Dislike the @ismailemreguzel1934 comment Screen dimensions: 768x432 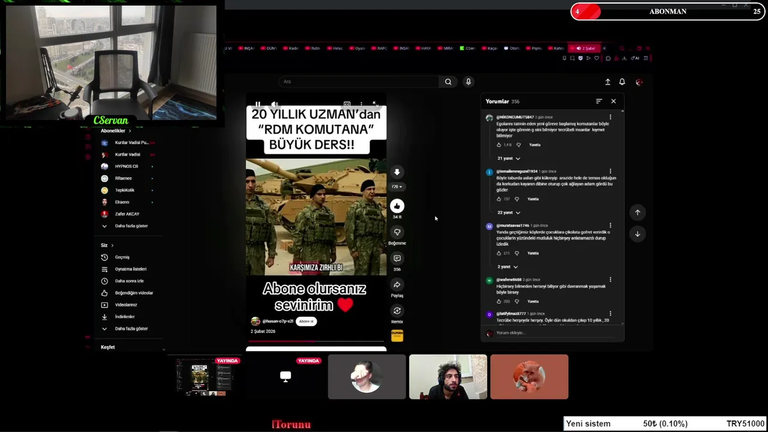pyautogui.click(x=517, y=199)
